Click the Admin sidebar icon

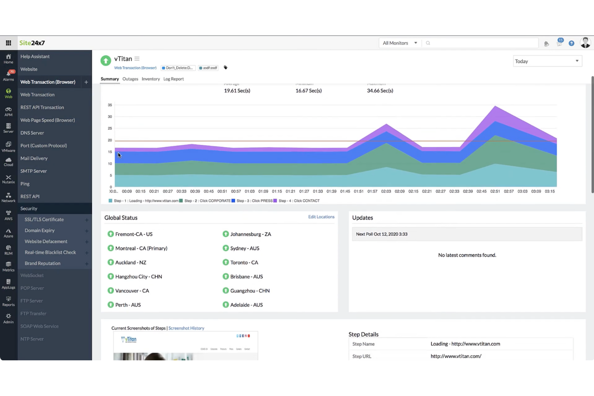coord(8,318)
